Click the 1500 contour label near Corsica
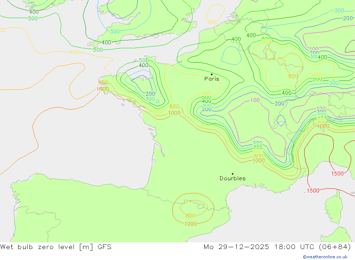The height and width of the screenshot is (260, 355). (313, 190)
